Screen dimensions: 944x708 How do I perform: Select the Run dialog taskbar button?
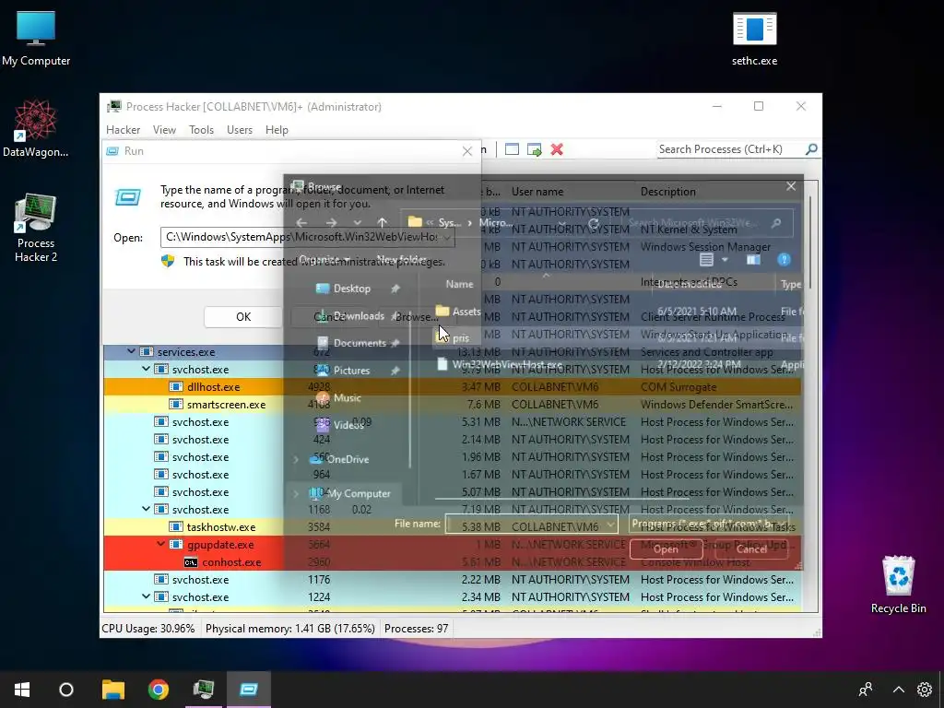(249, 690)
